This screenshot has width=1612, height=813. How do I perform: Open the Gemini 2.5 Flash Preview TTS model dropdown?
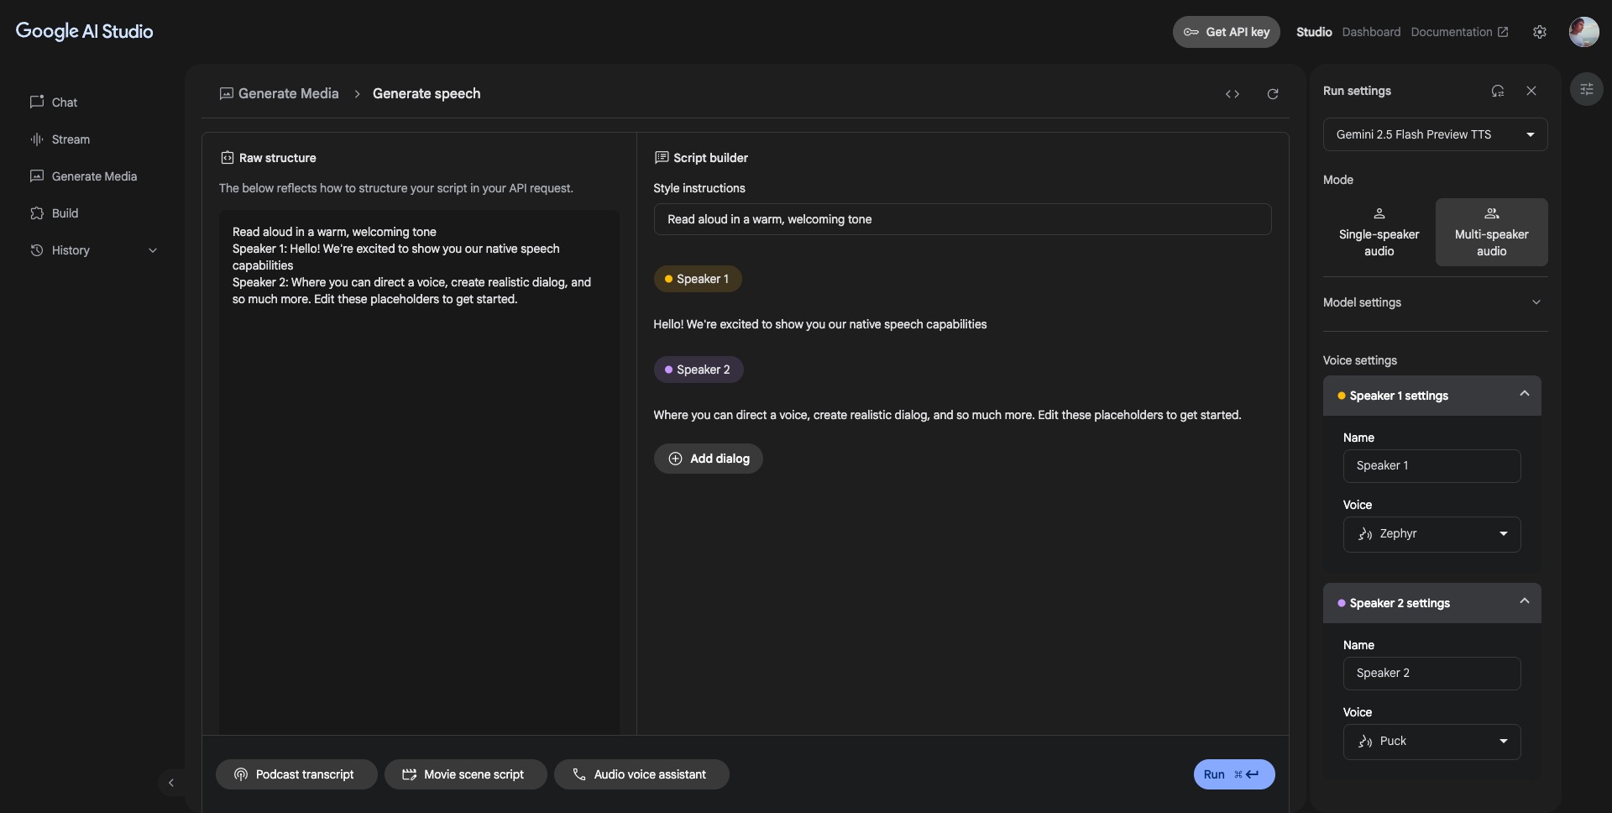1435,134
